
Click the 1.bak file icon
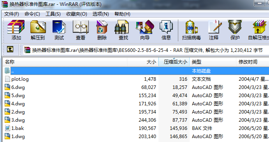pos(7,128)
